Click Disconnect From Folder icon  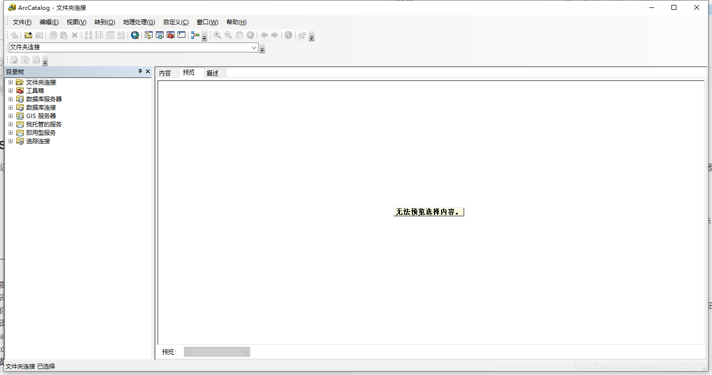point(39,35)
